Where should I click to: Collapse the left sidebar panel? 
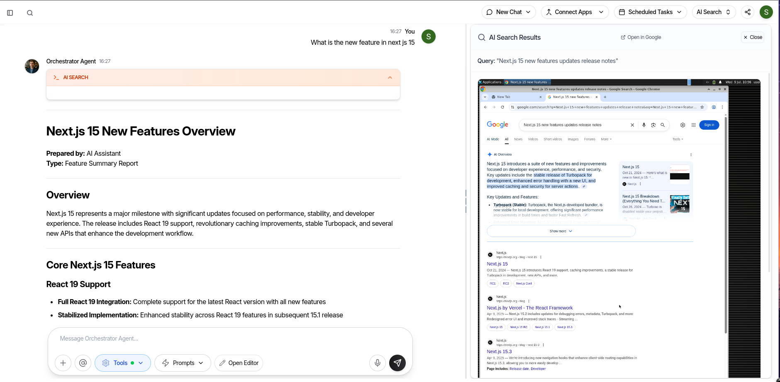pos(10,12)
